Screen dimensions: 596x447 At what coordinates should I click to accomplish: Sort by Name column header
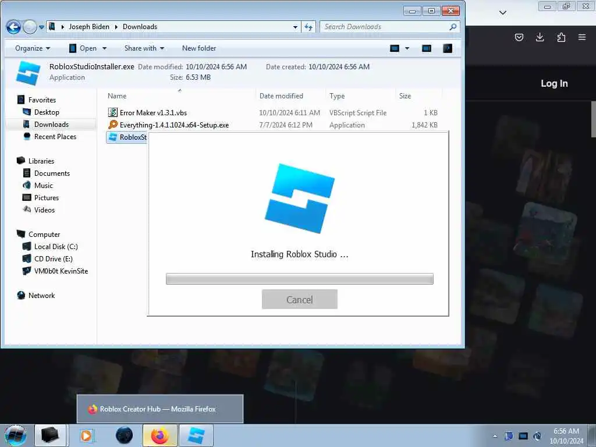click(x=116, y=96)
